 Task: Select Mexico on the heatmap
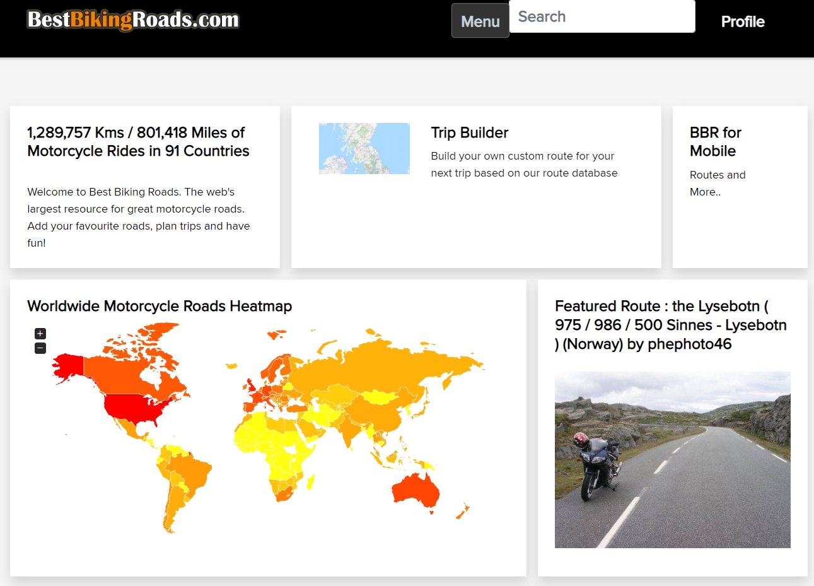pyautogui.click(x=129, y=429)
